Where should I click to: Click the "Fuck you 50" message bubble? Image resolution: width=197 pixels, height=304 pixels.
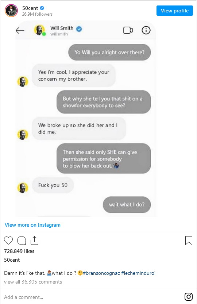coord(53,185)
